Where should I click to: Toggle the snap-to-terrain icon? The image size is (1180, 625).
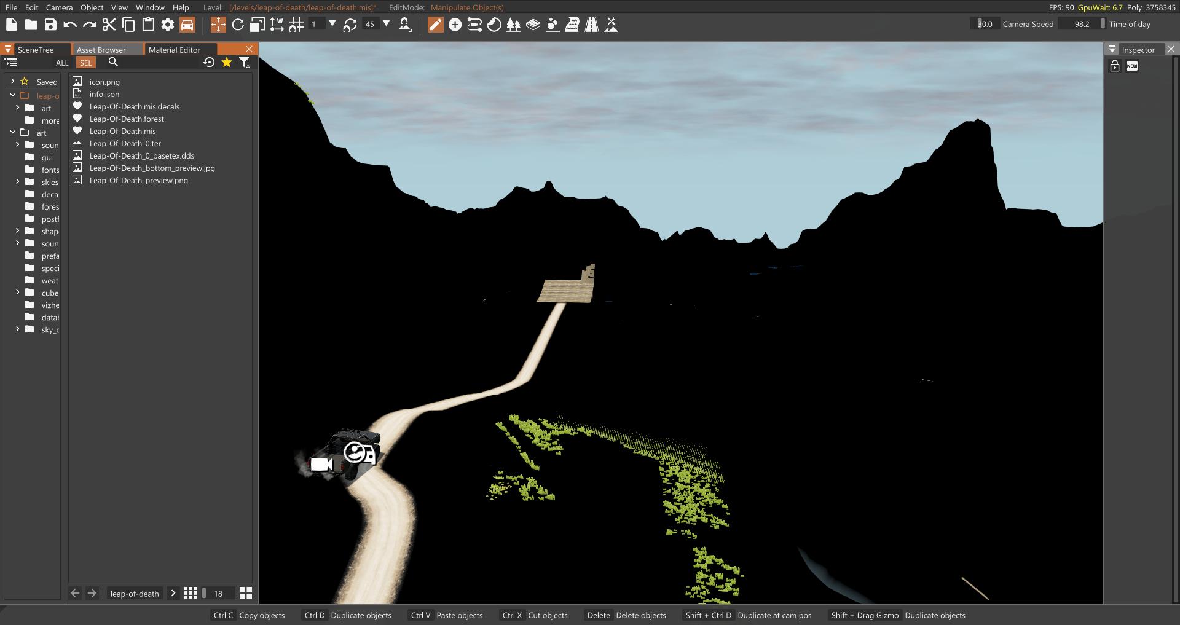click(405, 25)
